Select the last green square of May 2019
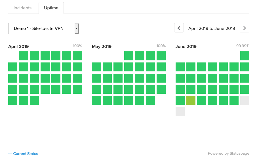Viewport: 257px width, 162px height. [150, 100]
